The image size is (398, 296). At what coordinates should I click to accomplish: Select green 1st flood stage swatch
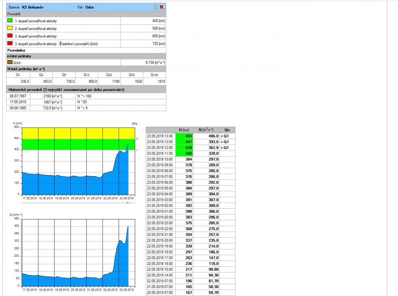coord(10,21)
